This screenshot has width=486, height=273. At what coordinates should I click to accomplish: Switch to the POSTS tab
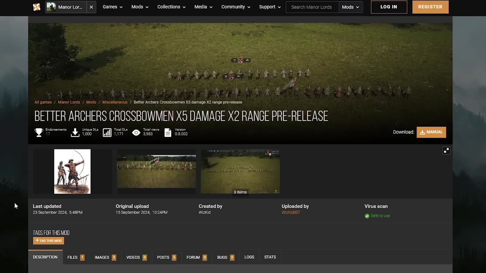(x=167, y=257)
